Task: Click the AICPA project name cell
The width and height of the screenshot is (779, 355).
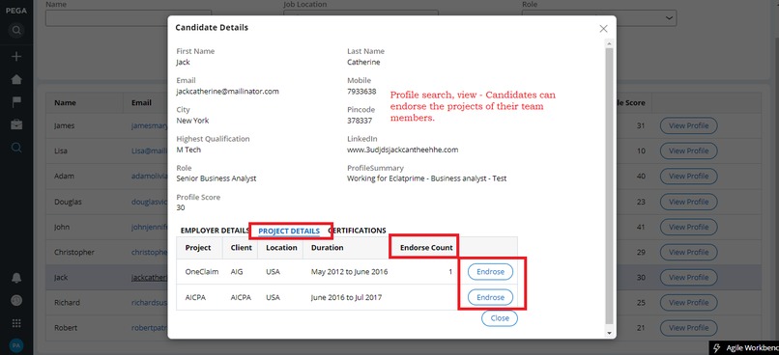Action: 196,297
